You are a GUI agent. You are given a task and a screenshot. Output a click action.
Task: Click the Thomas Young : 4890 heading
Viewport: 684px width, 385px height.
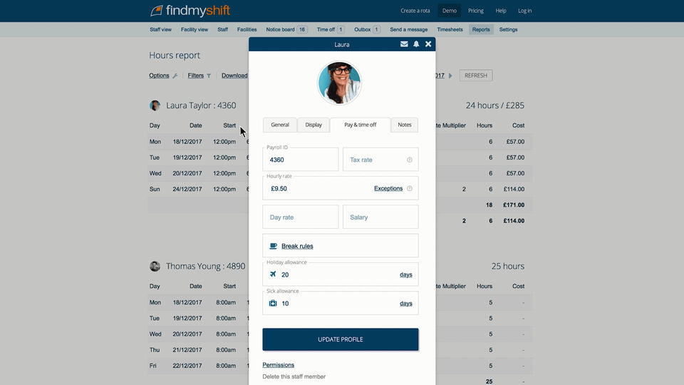(x=205, y=266)
